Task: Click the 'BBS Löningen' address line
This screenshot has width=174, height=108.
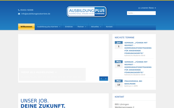Action: pyautogui.click(x=122, y=104)
